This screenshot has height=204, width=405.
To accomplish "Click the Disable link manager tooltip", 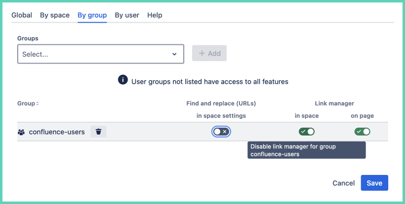I will (306, 150).
